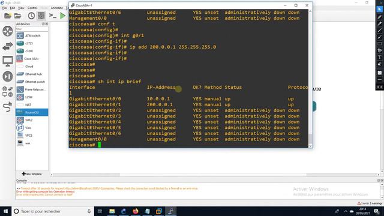Select pencil tool in annotation toolbar
The height and width of the screenshot is (216, 384).
[x=380, y=17]
